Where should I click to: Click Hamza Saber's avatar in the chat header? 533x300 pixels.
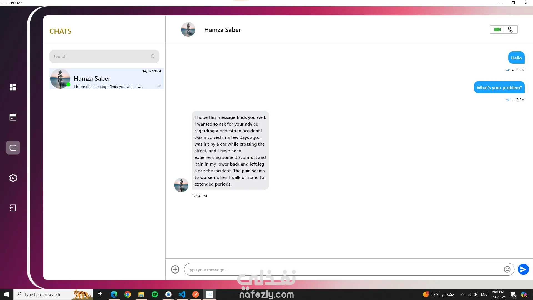coord(188,29)
